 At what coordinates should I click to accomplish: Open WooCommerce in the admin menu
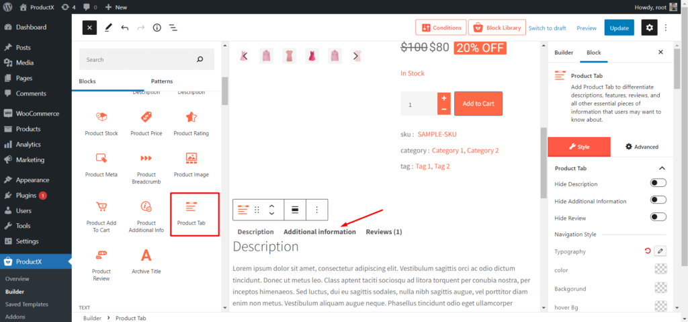tap(36, 114)
